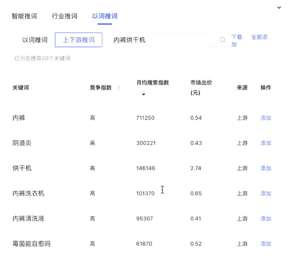Click the 竞争指数 column header

(x=101, y=88)
